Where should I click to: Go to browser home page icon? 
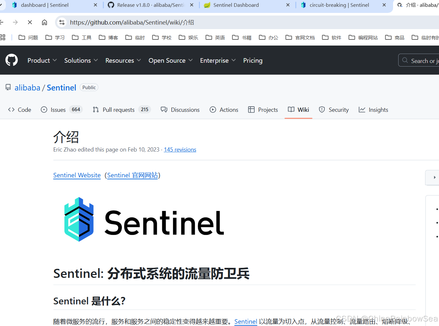coord(44,22)
